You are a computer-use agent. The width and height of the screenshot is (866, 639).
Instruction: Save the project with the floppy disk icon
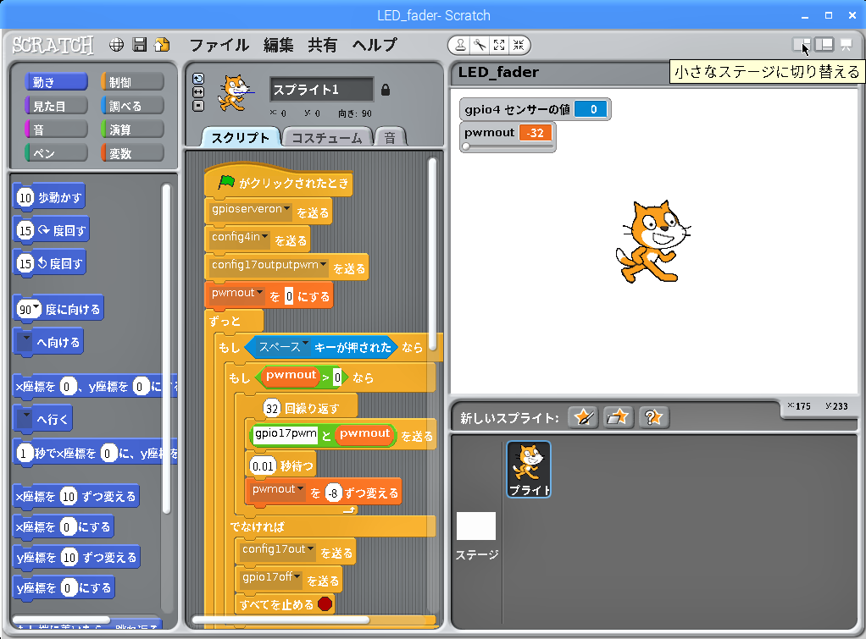point(140,45)
